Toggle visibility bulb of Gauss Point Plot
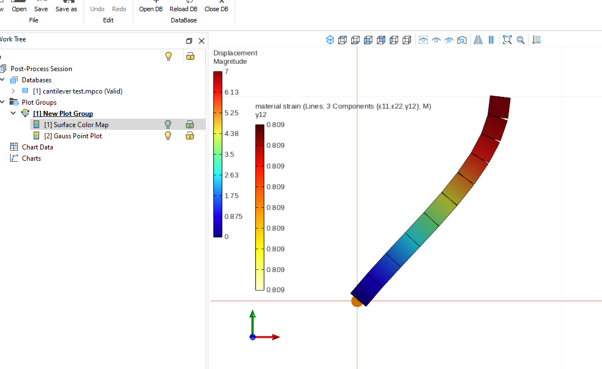The image size is (602, 369). pyautogui.click(x=168, y=136)
